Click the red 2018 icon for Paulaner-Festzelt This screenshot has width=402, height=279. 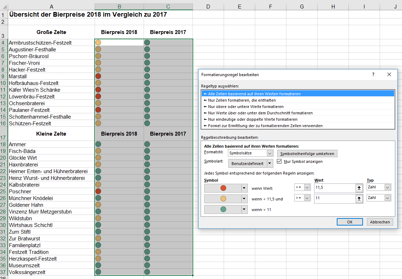point(98,110)
